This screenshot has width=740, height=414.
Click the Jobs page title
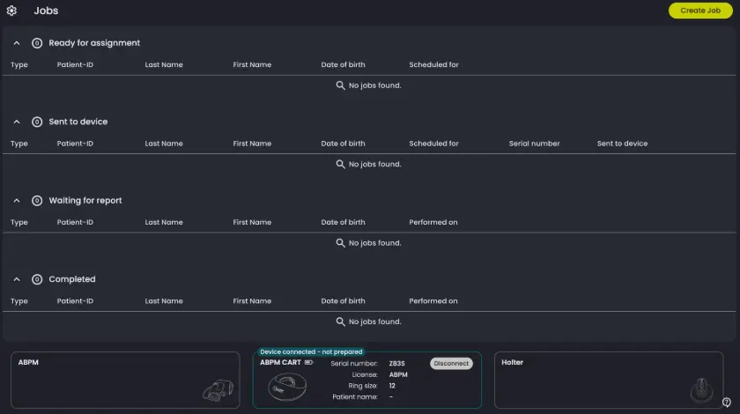tap(46, 11)
